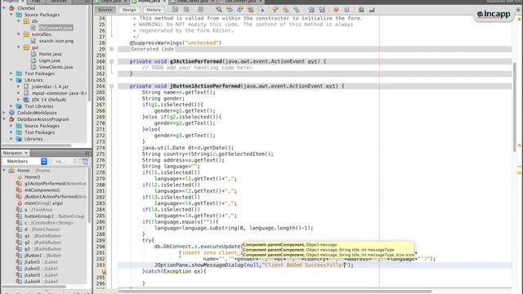
Task: Click the Find Selection magnifier icon in editor toolbar
Action: 219,10
